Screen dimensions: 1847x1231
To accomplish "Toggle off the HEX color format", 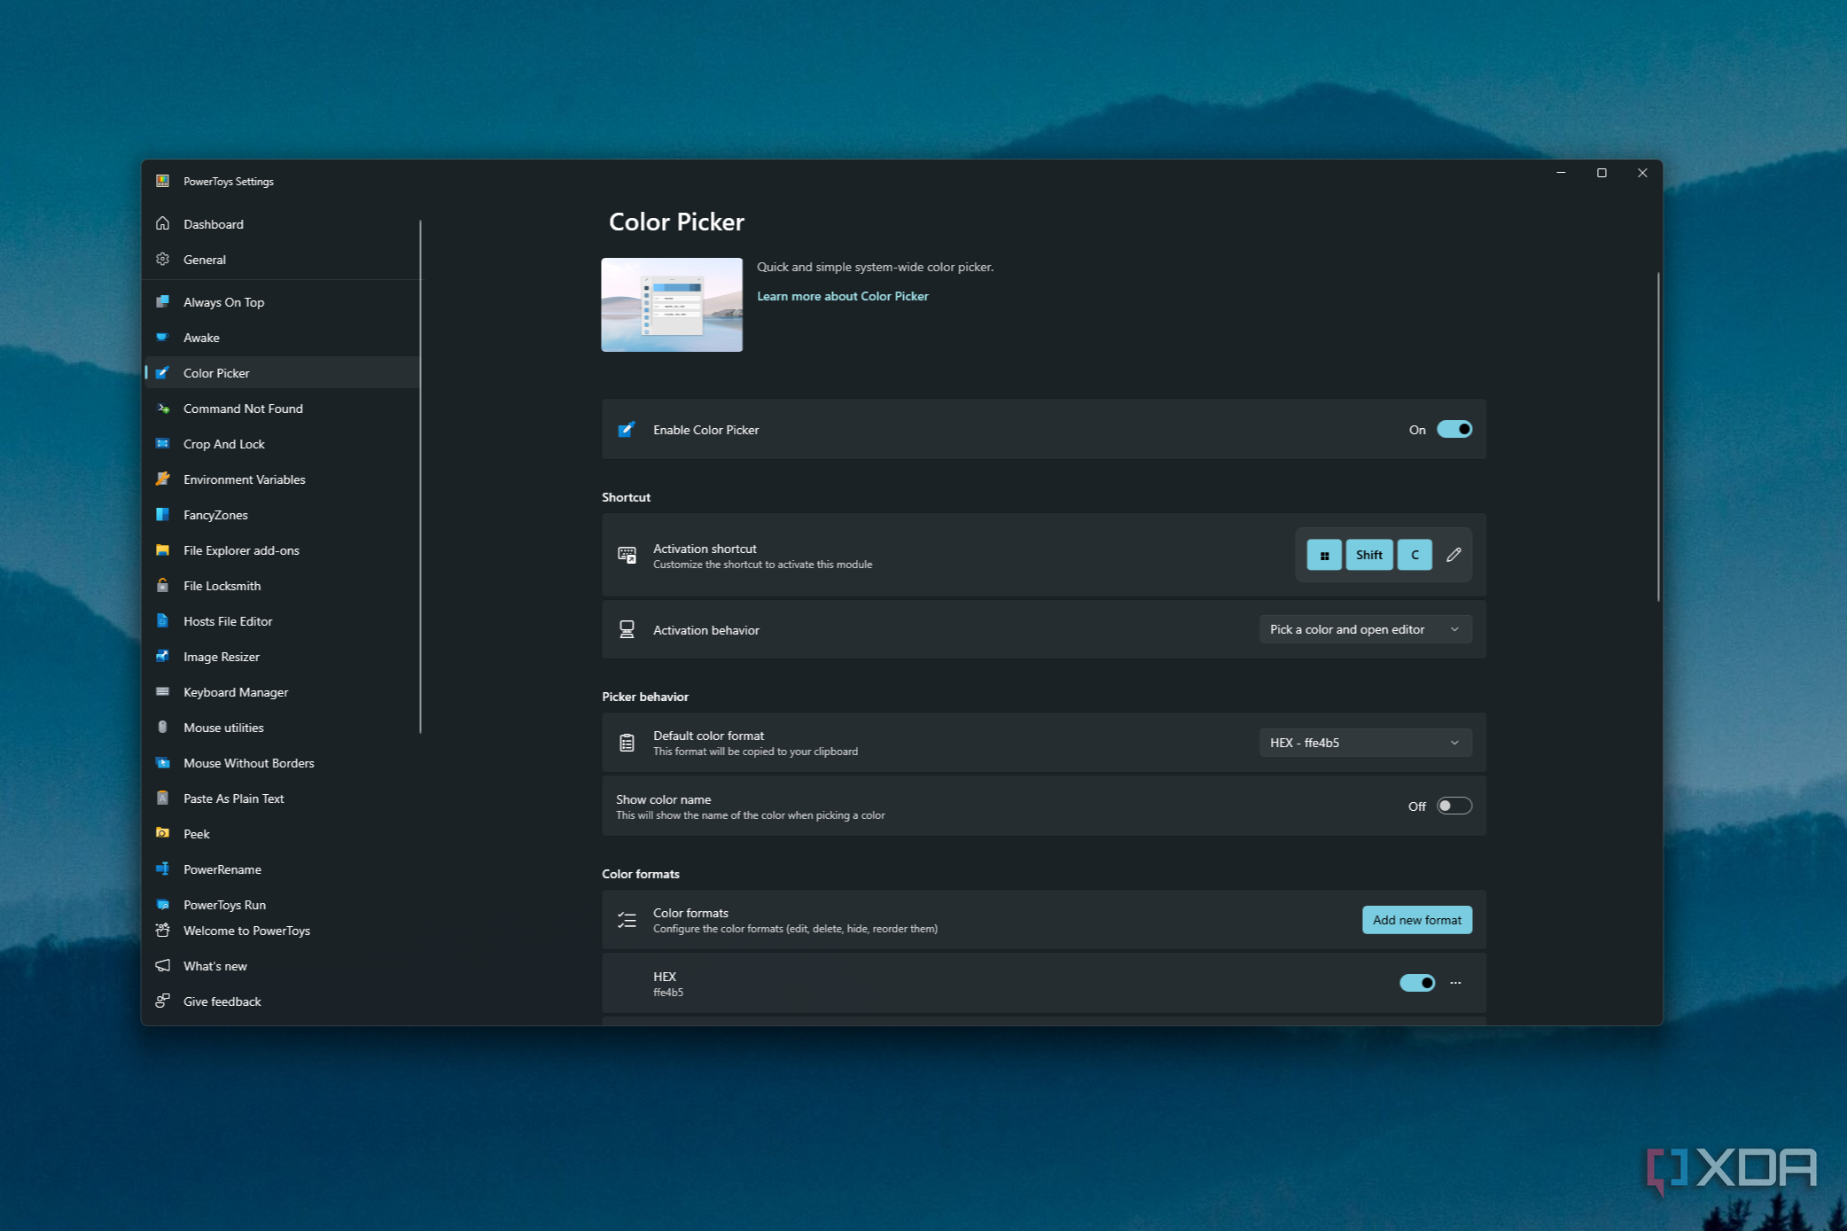I will point(1417,983).
